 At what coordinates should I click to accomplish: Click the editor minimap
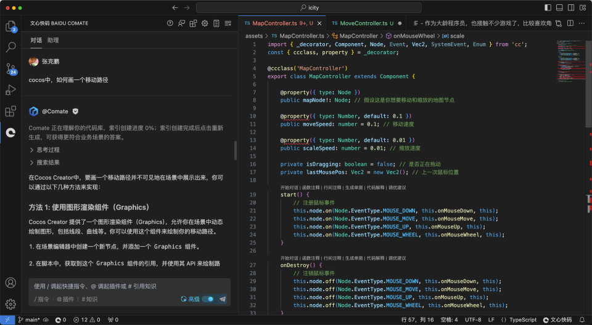[x=571, y=62]
